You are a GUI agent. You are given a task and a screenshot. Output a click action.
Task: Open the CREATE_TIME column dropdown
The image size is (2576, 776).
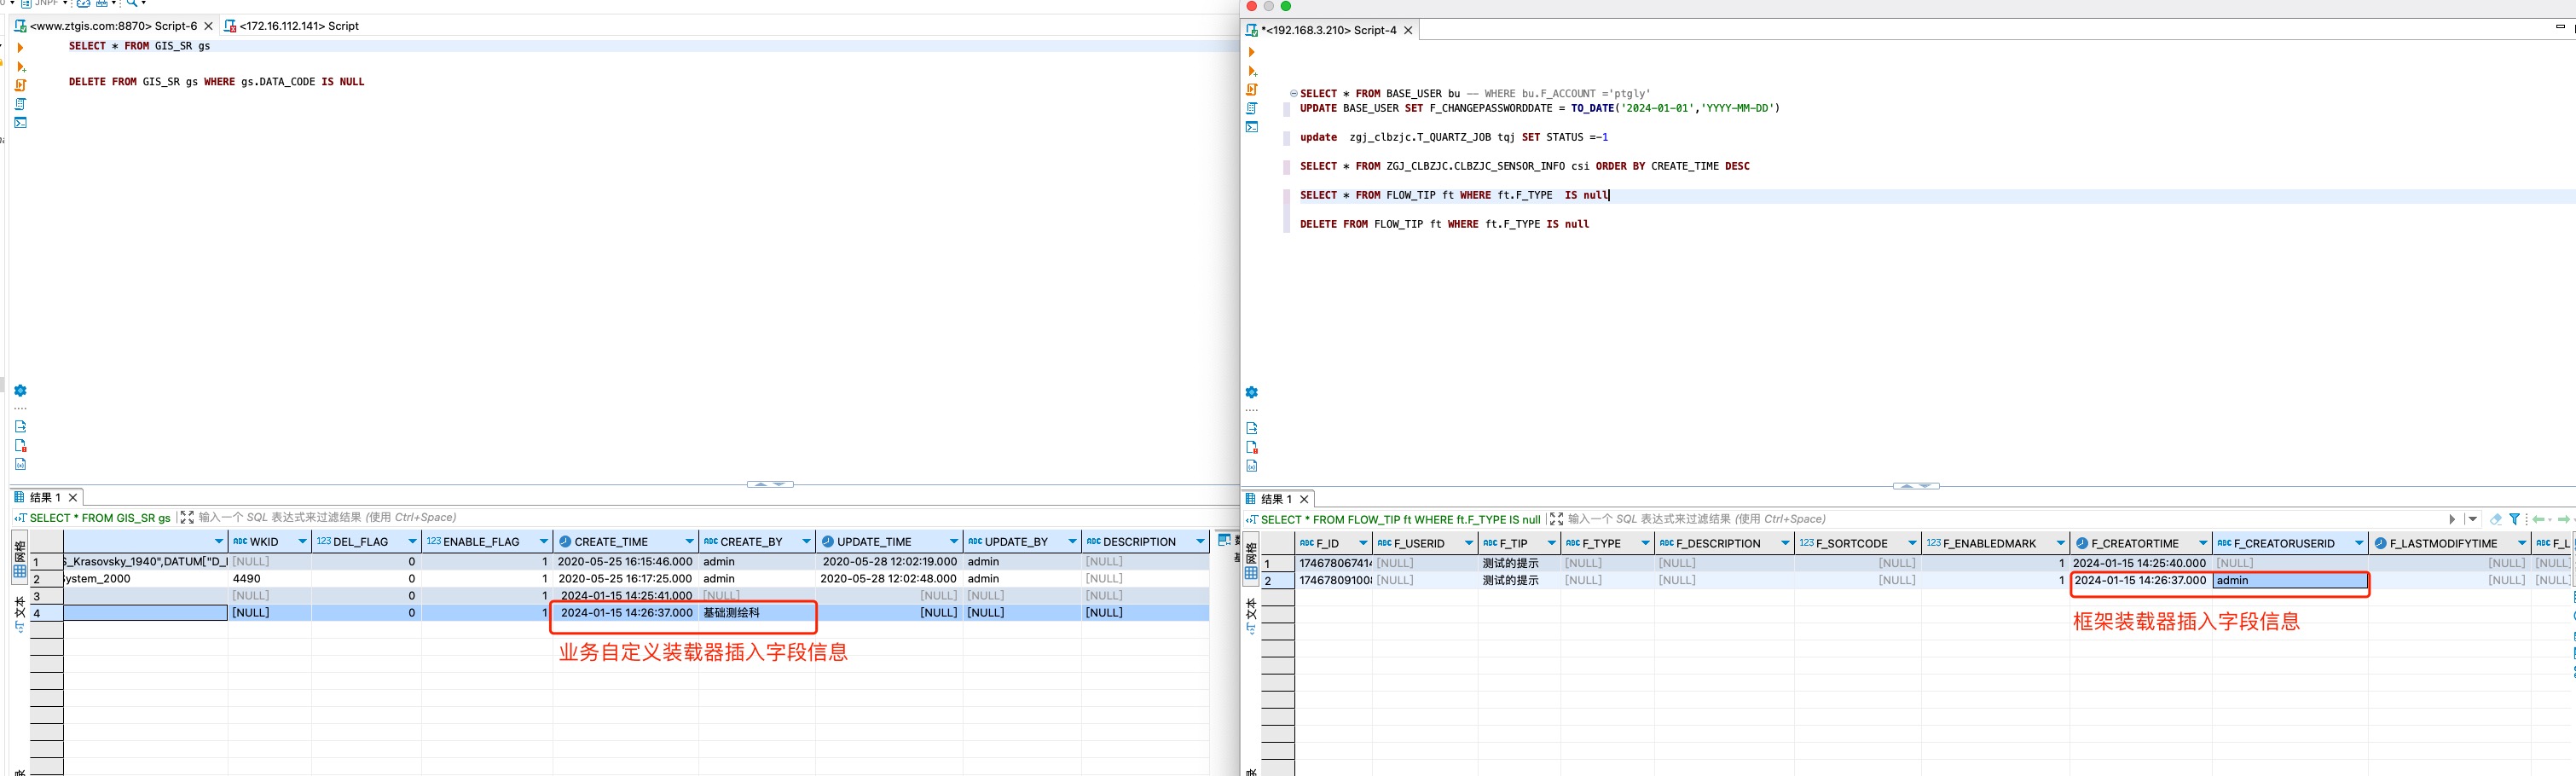(x=689, y=542)
